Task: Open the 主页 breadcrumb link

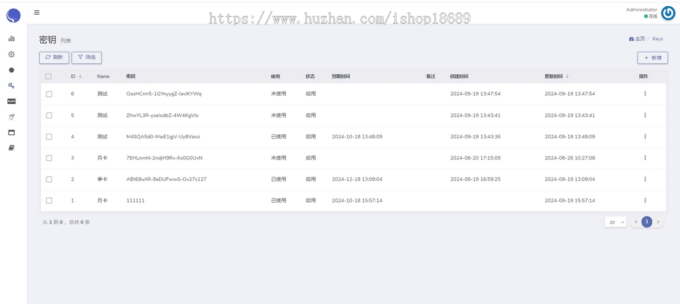Action: [x=637, y=39]
